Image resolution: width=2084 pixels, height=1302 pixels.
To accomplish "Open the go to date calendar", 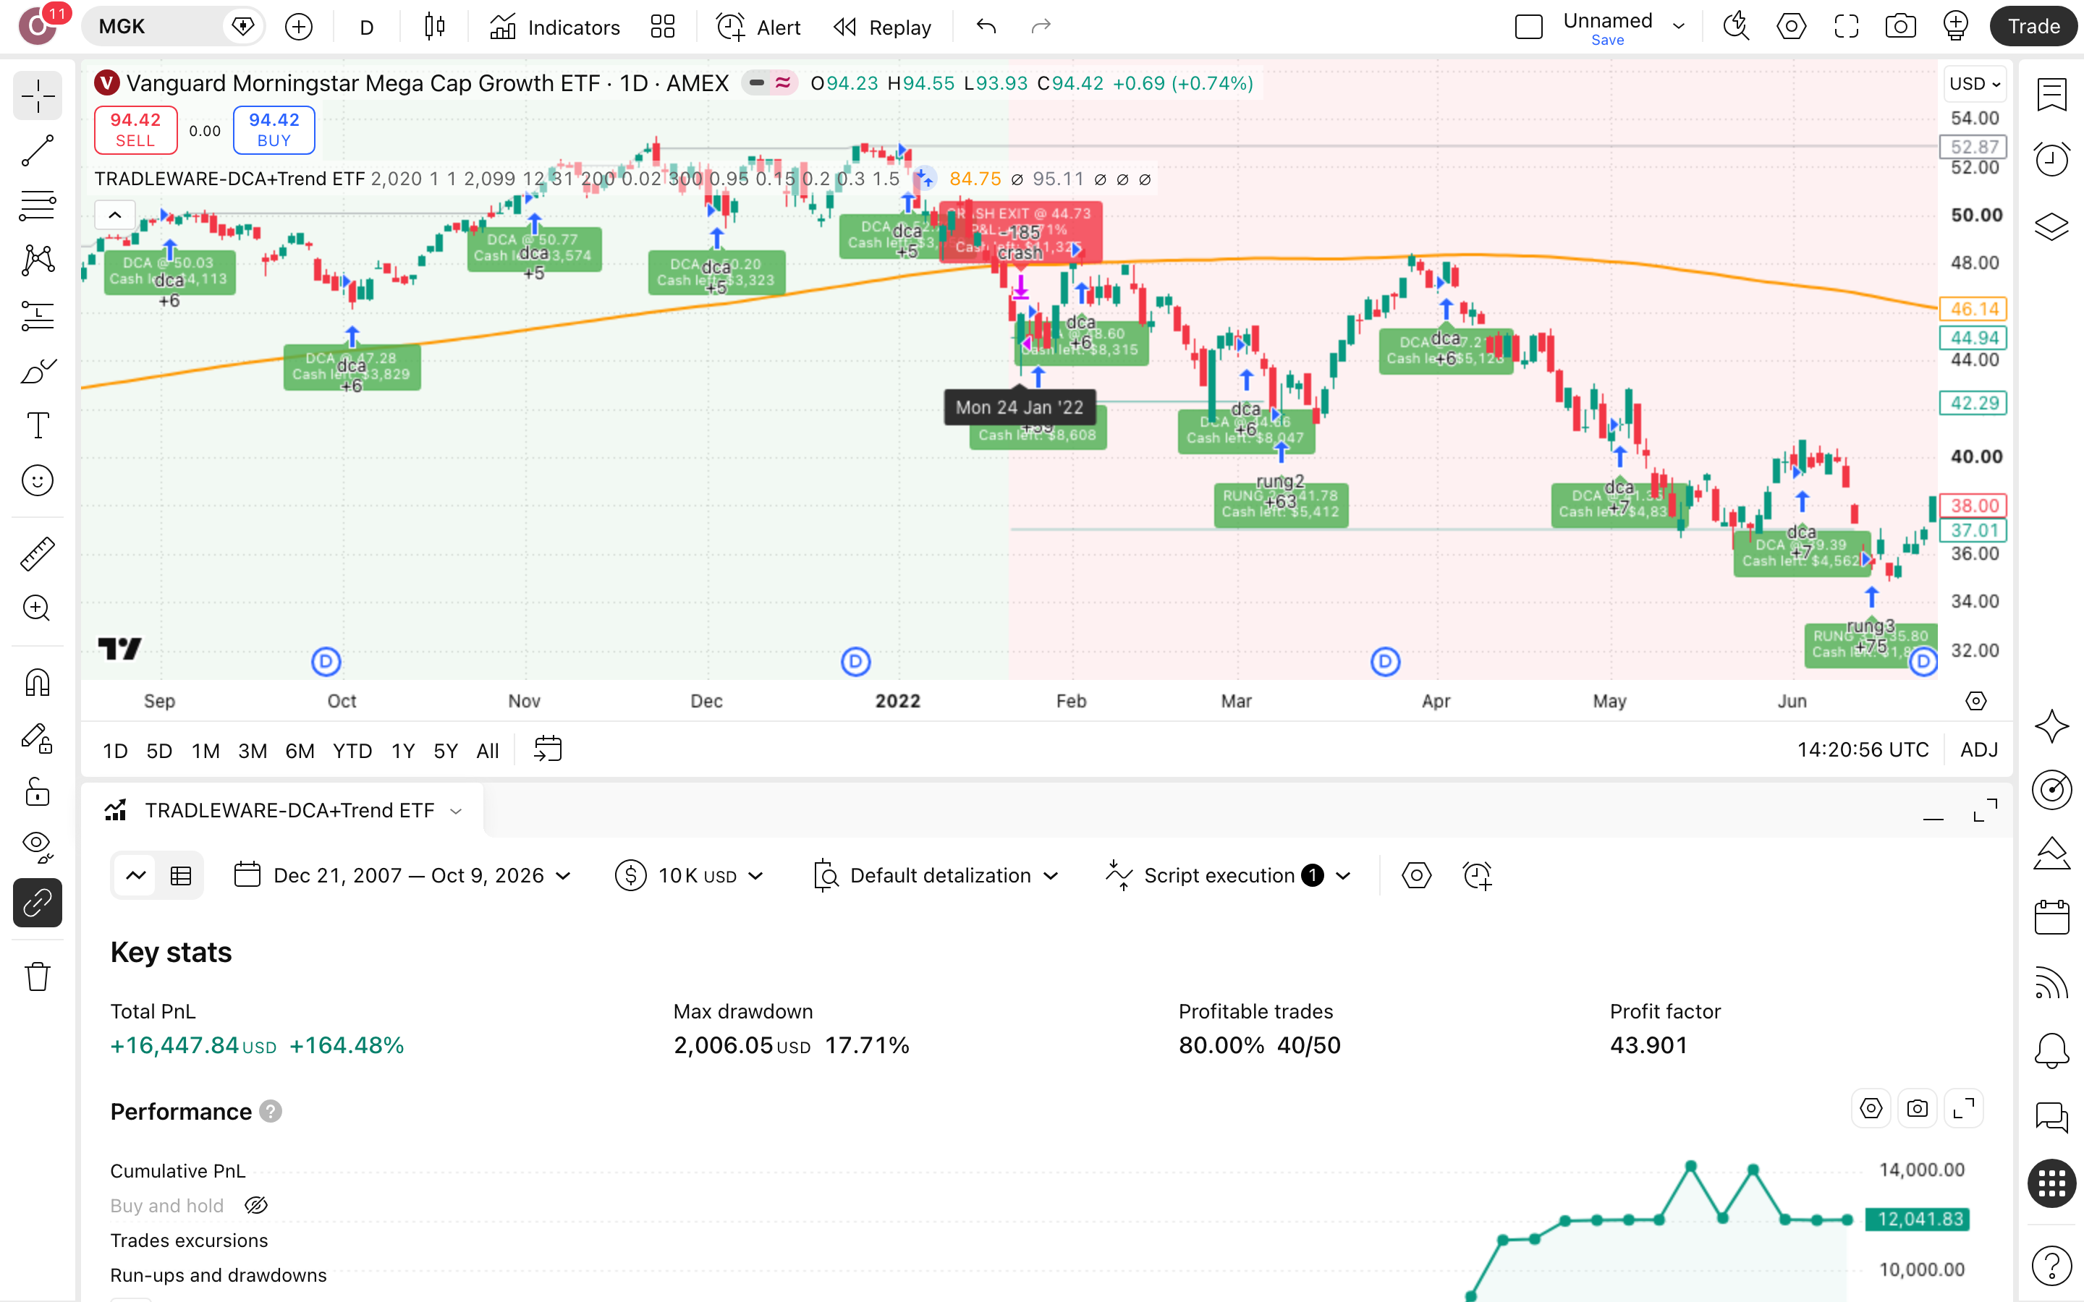I will (548, 749).
